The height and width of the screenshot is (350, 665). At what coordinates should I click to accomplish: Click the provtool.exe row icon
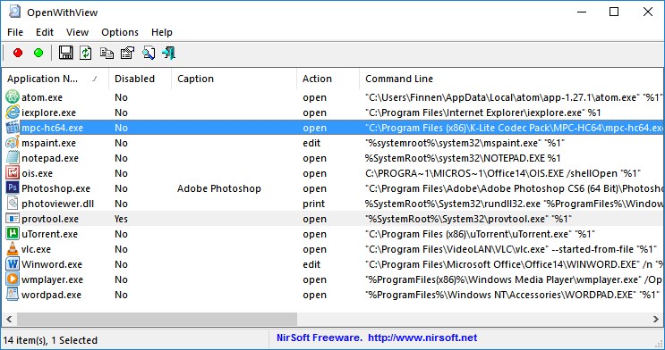(13, 219)
